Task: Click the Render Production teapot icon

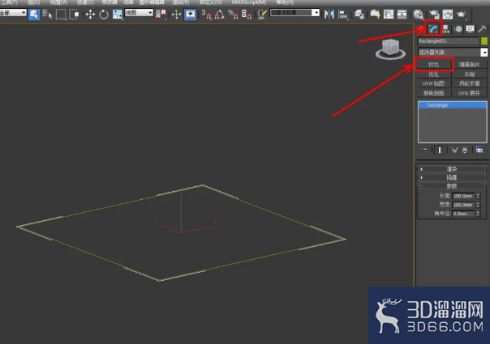Action: tap(462, 15)
